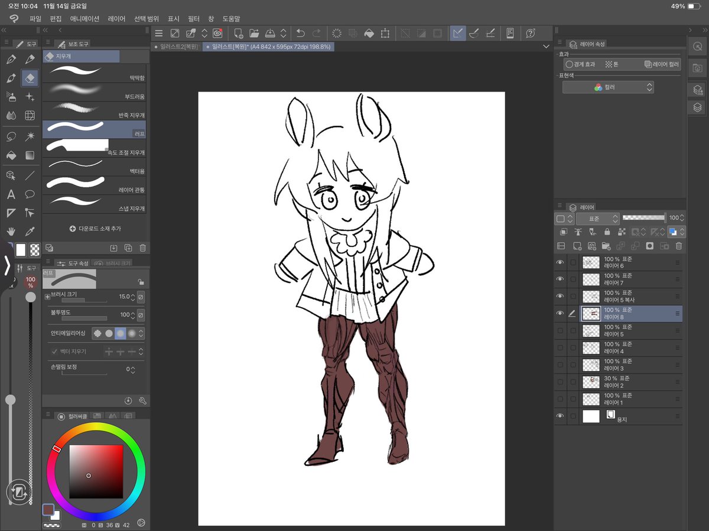
Task: Select 부드러움 eraser sub tool
Action: point(94,92)
